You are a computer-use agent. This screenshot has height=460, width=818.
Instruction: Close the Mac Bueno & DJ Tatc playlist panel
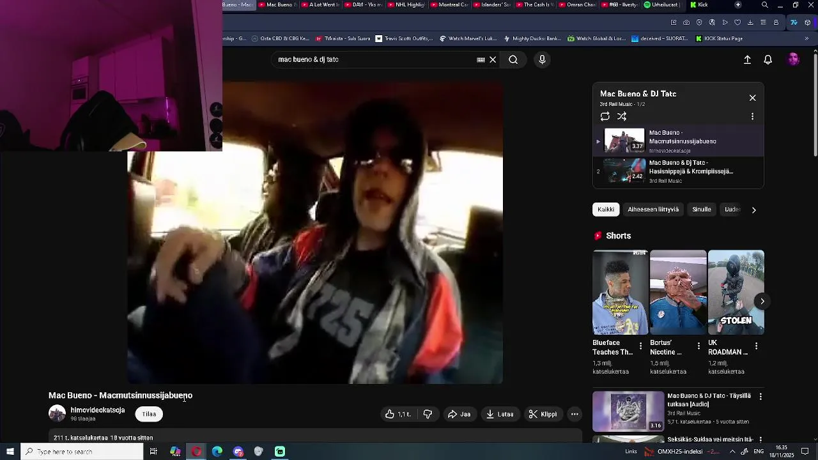[x=752, y=98]
